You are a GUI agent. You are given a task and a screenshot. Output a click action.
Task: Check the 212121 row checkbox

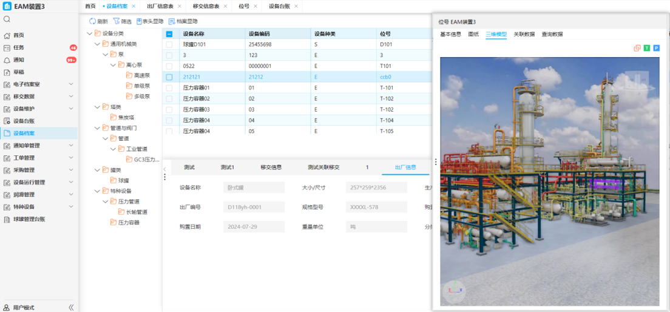pyautogui.click(x=169, y=77)
